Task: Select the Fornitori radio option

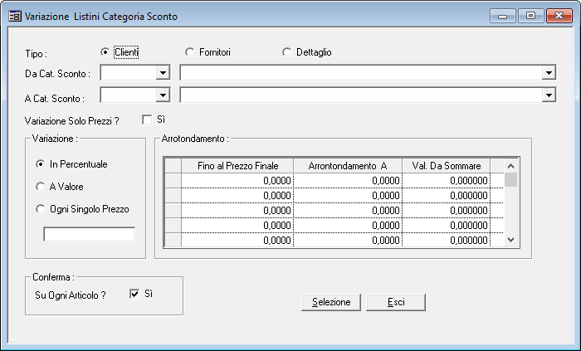Action: point(190,52)
